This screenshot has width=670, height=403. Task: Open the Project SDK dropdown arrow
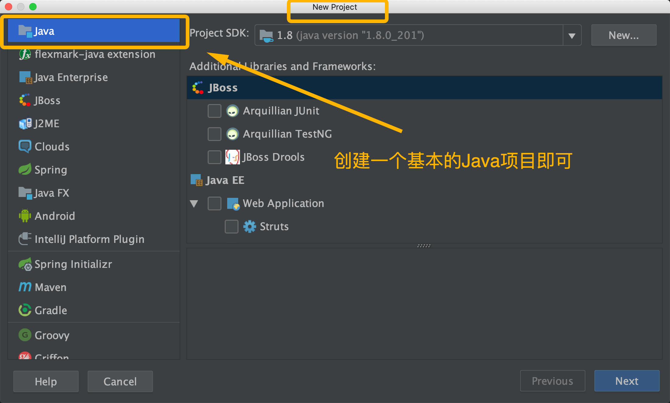coord(572,36)
